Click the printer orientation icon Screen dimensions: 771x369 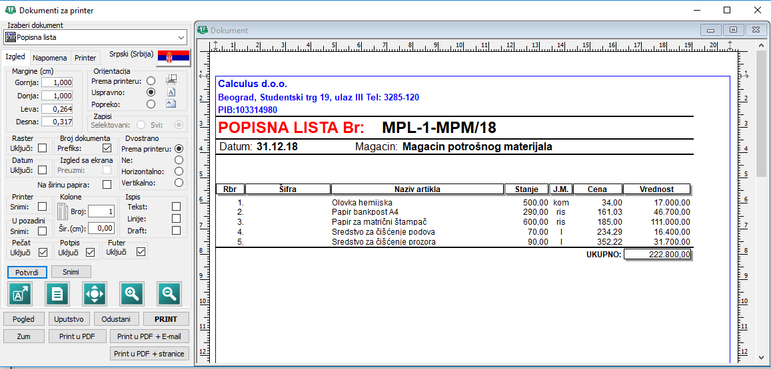(171, 80)
